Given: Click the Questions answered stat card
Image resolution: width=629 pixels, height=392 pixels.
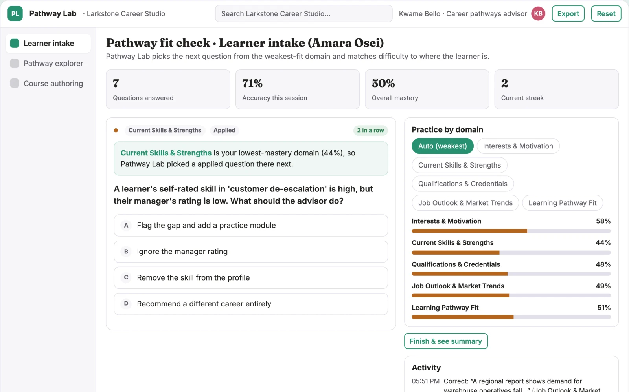Looking at the screenshot, I should (168, 89).
